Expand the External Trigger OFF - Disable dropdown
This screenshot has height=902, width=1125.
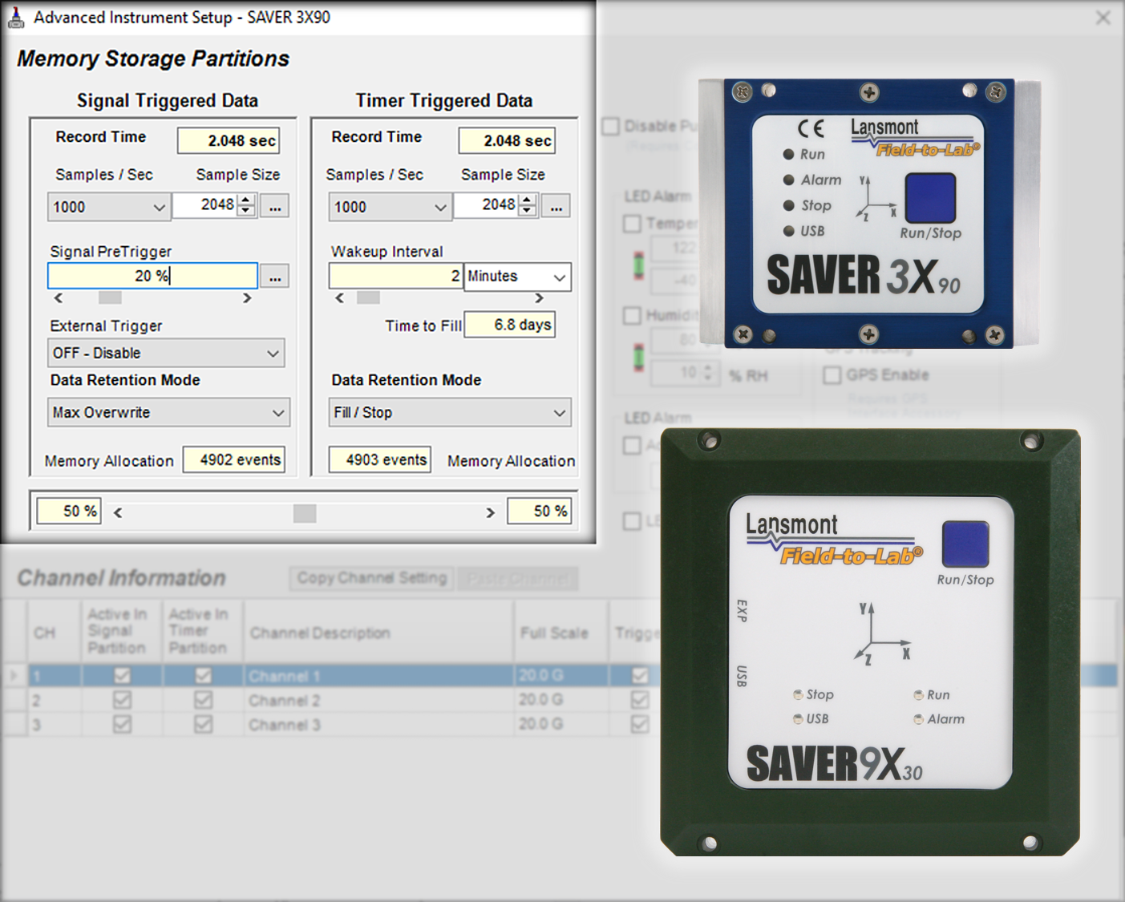[166, 353]
